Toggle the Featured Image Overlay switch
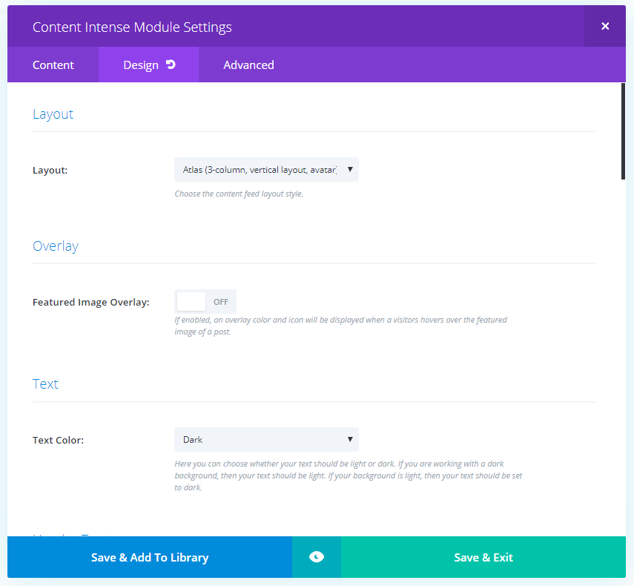634x586 pixels. click(x=205, y=302)
